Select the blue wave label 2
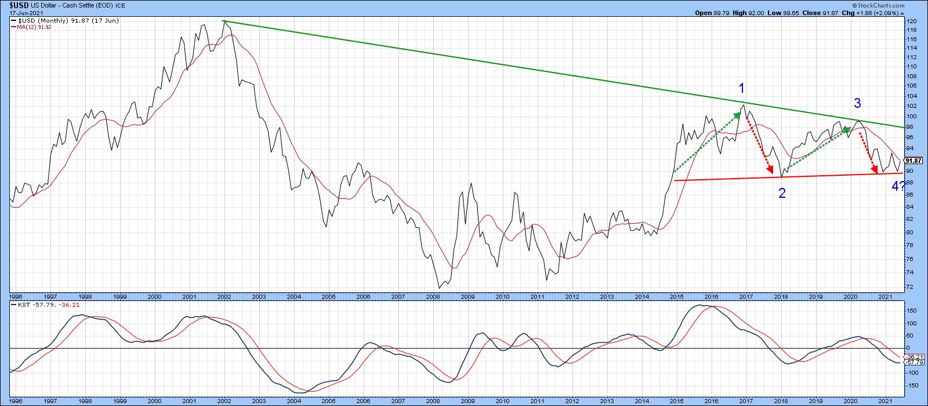The height and width of the screenshot is (406, 928). [782, 194]
